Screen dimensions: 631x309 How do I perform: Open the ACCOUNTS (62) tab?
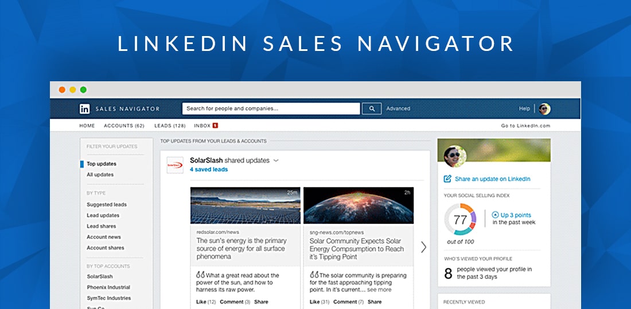click(124, 126)
